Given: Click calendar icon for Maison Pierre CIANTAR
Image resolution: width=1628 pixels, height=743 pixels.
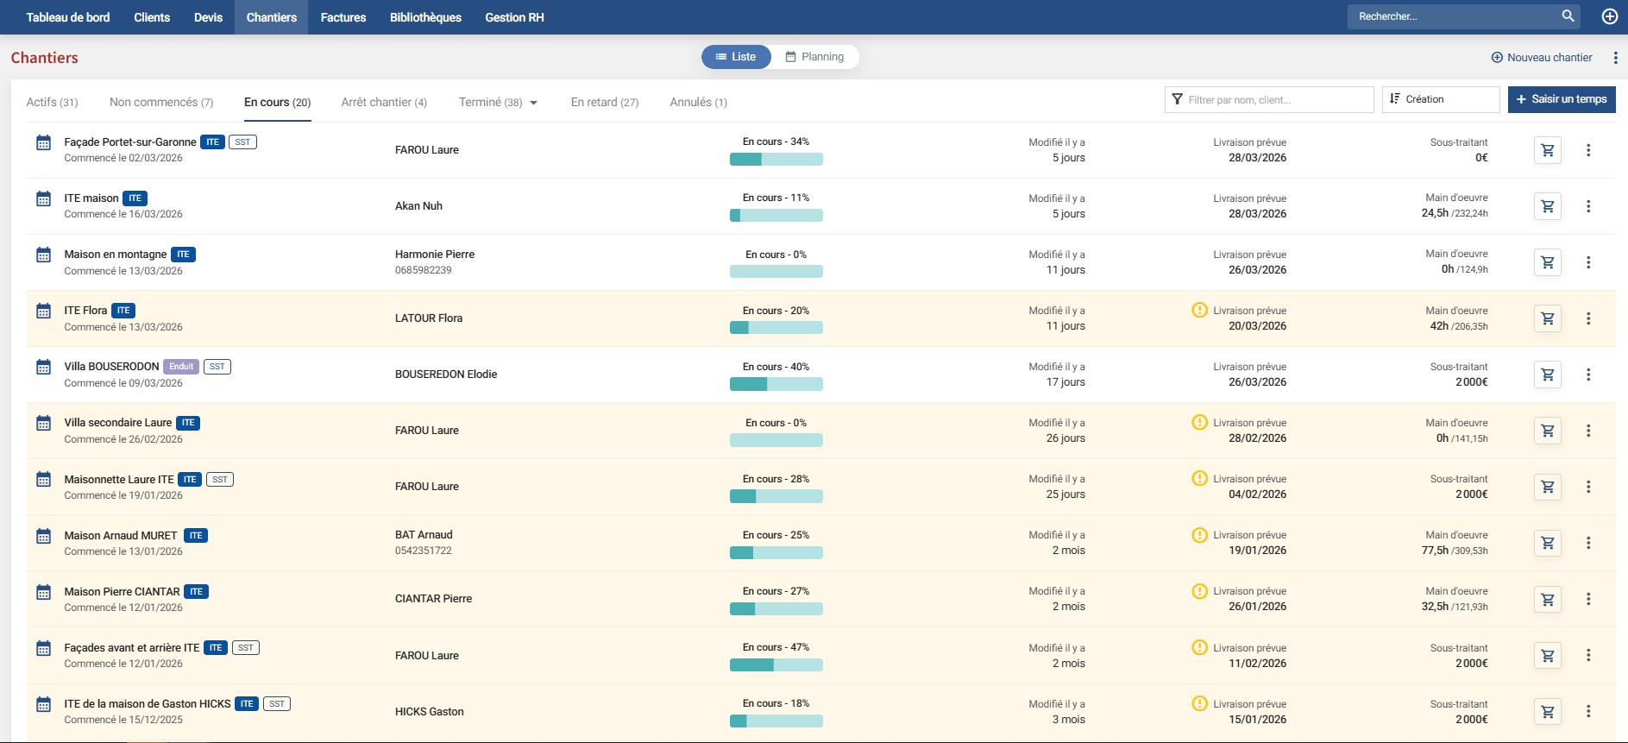Looking at the screenshot, I should 43,593.
